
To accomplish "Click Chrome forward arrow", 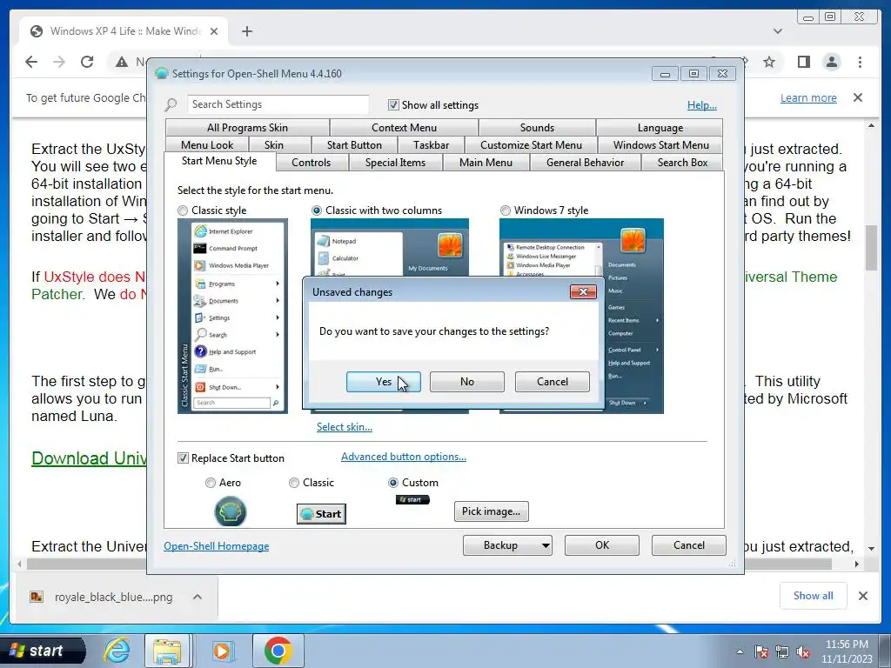I will tap(59, 62).
